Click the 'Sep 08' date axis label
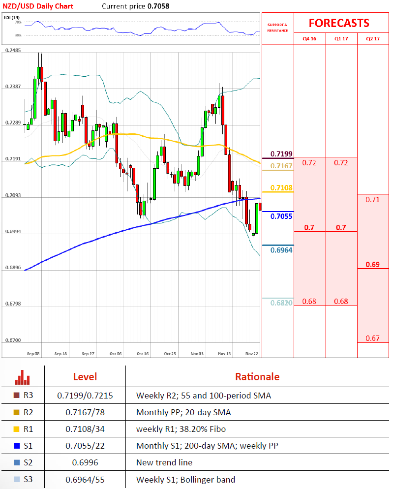Viewport: 393px width, 489px height. point(33,354)
